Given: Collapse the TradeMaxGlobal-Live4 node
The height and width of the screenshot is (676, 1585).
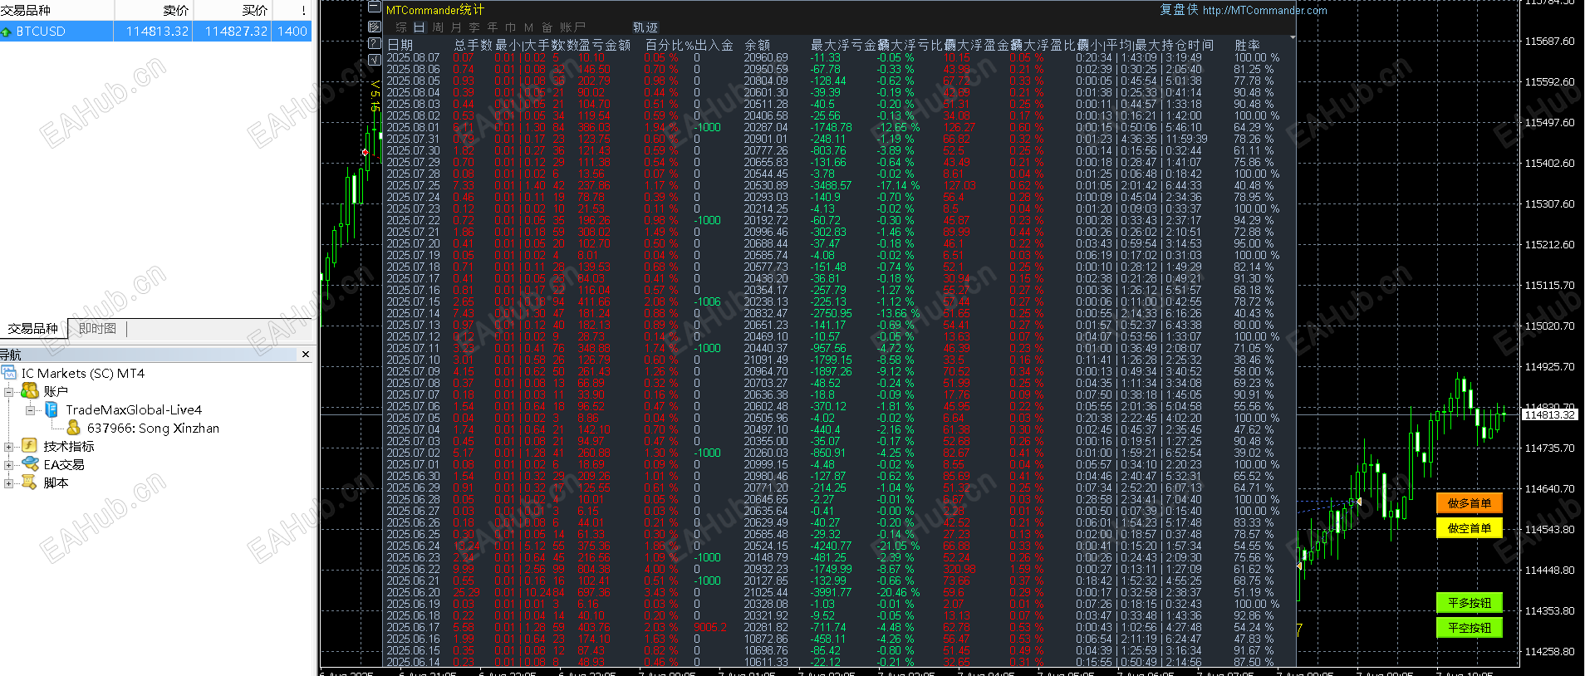Looking at the screenshot, I should [31, 410].
